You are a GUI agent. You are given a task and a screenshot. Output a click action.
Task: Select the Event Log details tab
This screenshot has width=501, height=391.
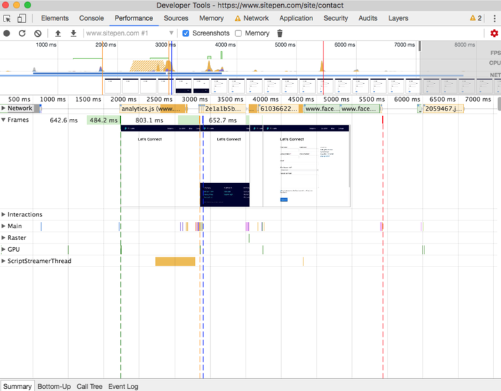123,386
